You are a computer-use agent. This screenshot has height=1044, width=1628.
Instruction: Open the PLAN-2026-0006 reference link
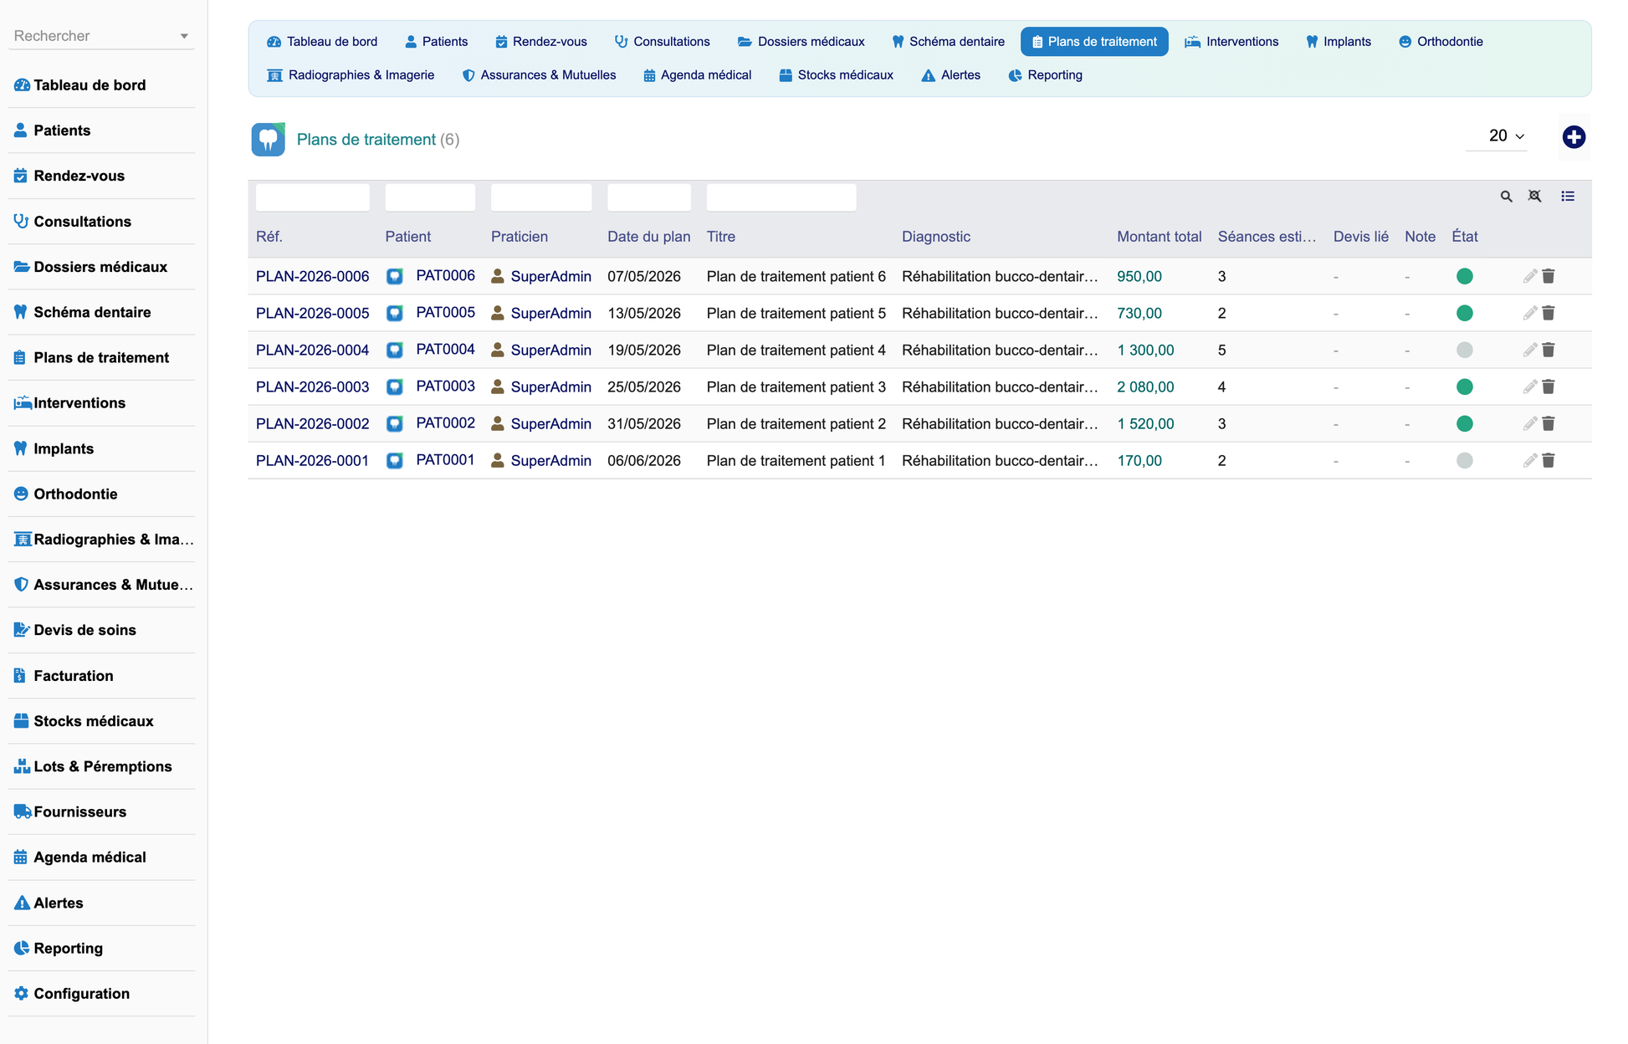click(x=312, y=276)
